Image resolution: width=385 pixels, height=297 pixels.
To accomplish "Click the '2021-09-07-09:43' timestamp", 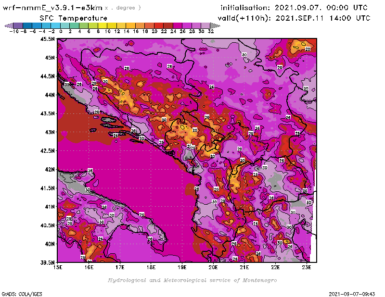I will pos(352,294).
